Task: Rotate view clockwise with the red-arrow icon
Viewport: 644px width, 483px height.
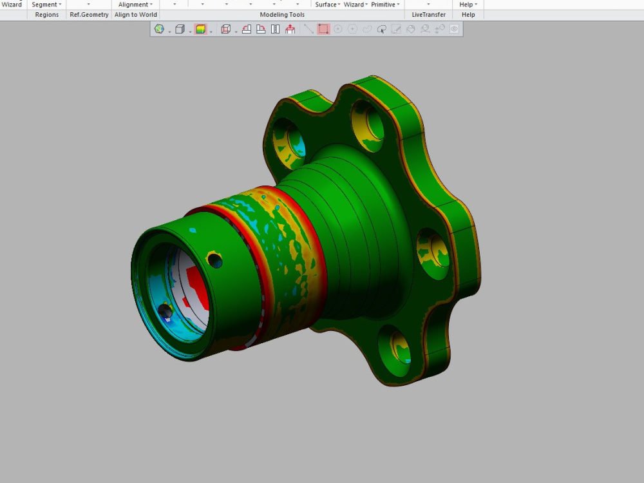Action: pyautogui.click(x=261, y=29)
